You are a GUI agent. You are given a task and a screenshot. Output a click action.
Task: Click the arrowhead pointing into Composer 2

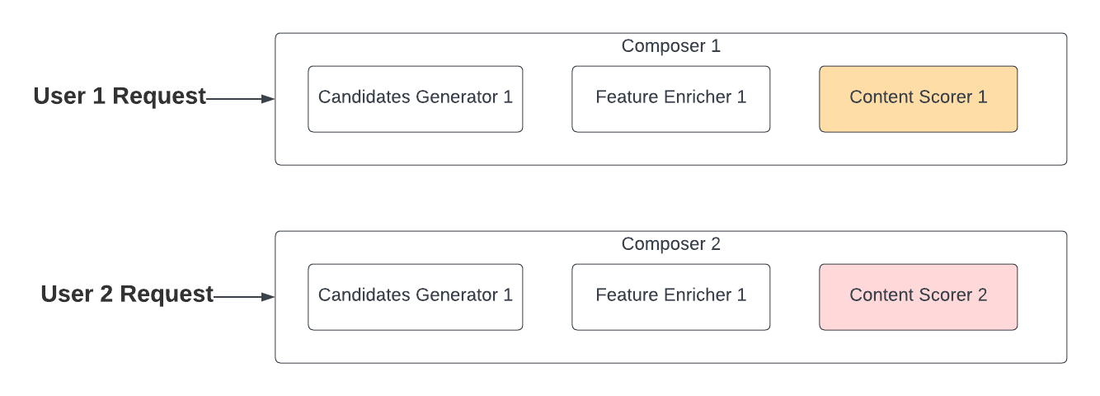click(267, 297)
